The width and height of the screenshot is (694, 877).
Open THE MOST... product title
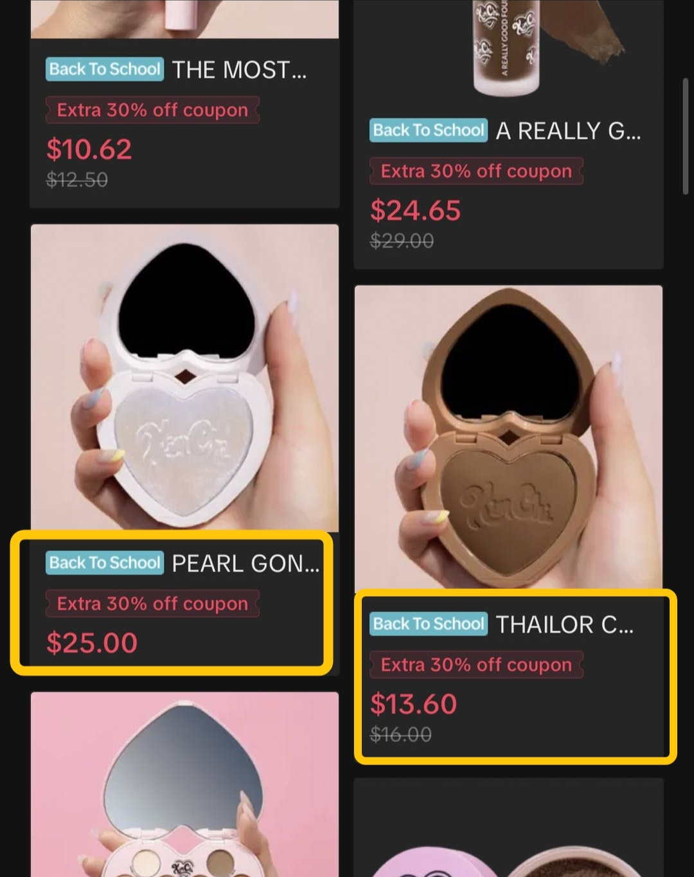click(239, 69)
